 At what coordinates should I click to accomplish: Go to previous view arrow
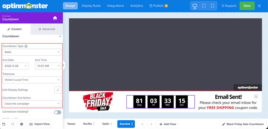(142, 124)
